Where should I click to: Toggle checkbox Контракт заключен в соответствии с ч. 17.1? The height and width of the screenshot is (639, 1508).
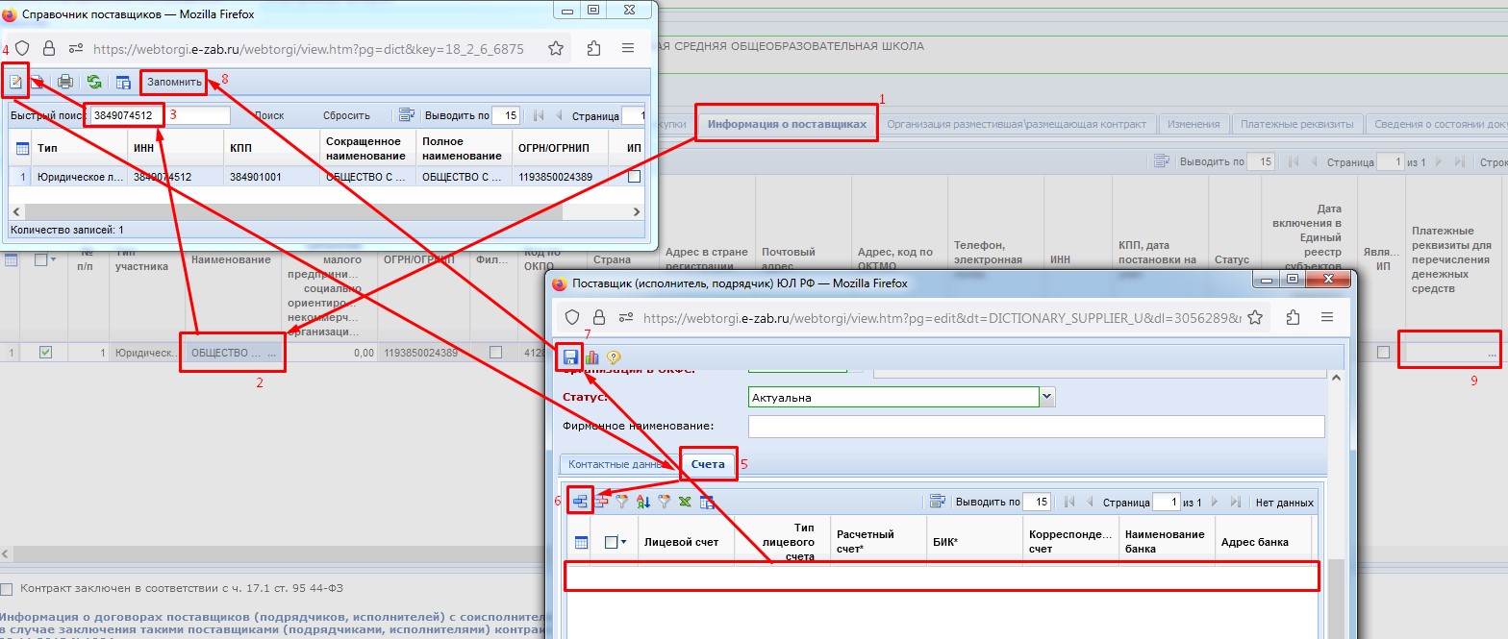(8, 588)
